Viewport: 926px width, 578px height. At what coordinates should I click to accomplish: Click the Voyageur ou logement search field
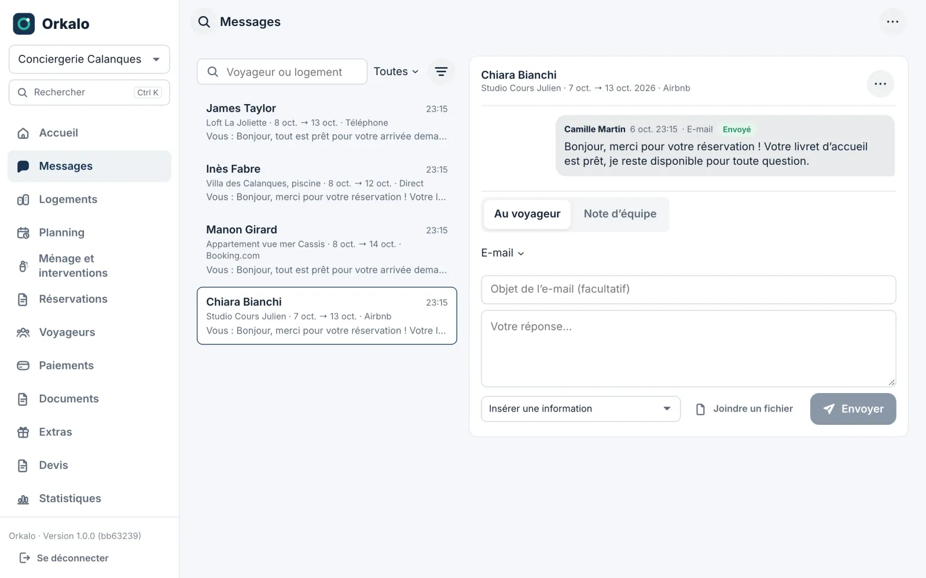282,72
